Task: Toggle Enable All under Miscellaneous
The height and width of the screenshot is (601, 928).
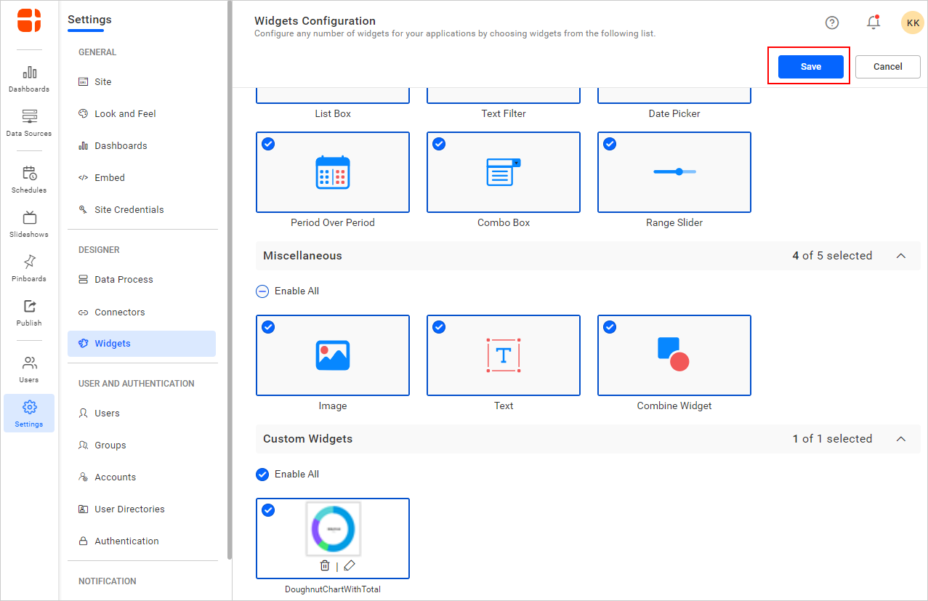Action: point(262,291)
